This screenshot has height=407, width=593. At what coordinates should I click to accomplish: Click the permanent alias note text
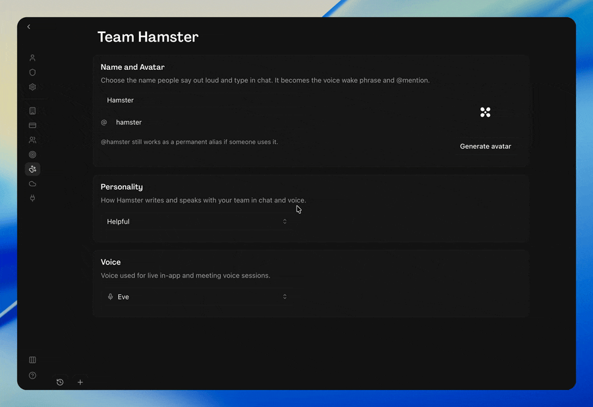click(x=189, y=142)
